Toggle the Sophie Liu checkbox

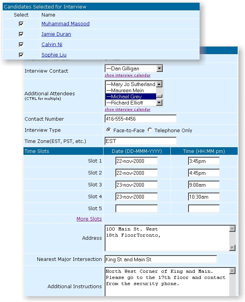click(x=21, y=55)
